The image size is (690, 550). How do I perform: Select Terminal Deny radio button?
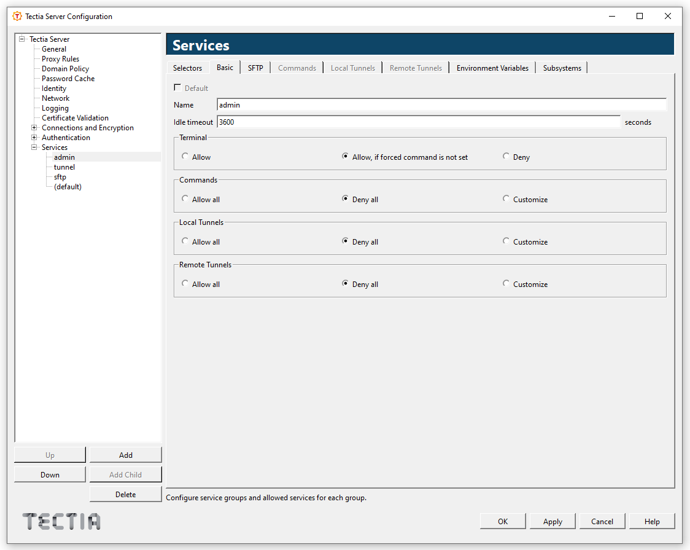click(506, 156)
